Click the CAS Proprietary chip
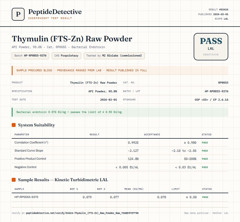240x222 pixels. [66, 56]
